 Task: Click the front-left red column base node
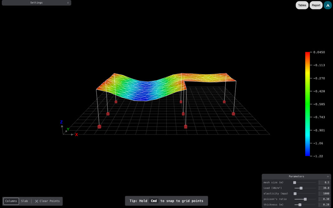99,127
